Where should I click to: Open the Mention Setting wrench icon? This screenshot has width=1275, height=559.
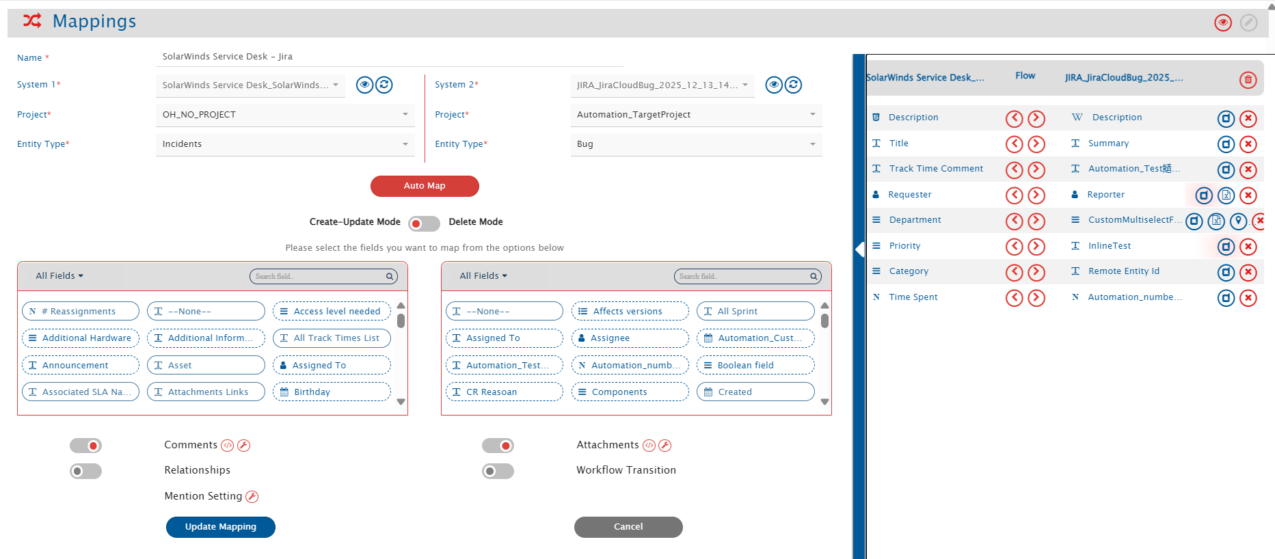pyautogui.click(x=252, y=497)
